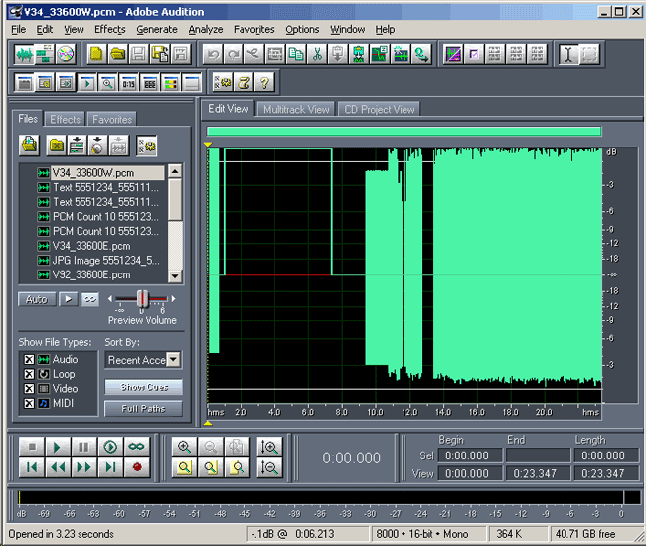This screenshot has width=646, height=546.
Task: Toggle Show Cues button
Action: point(143,387)
